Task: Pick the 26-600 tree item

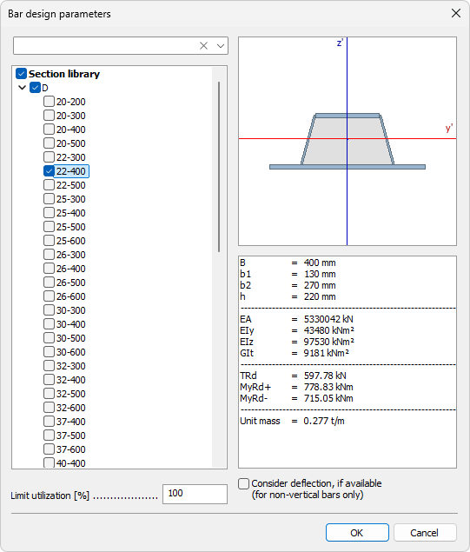Action: coord(70,296)
